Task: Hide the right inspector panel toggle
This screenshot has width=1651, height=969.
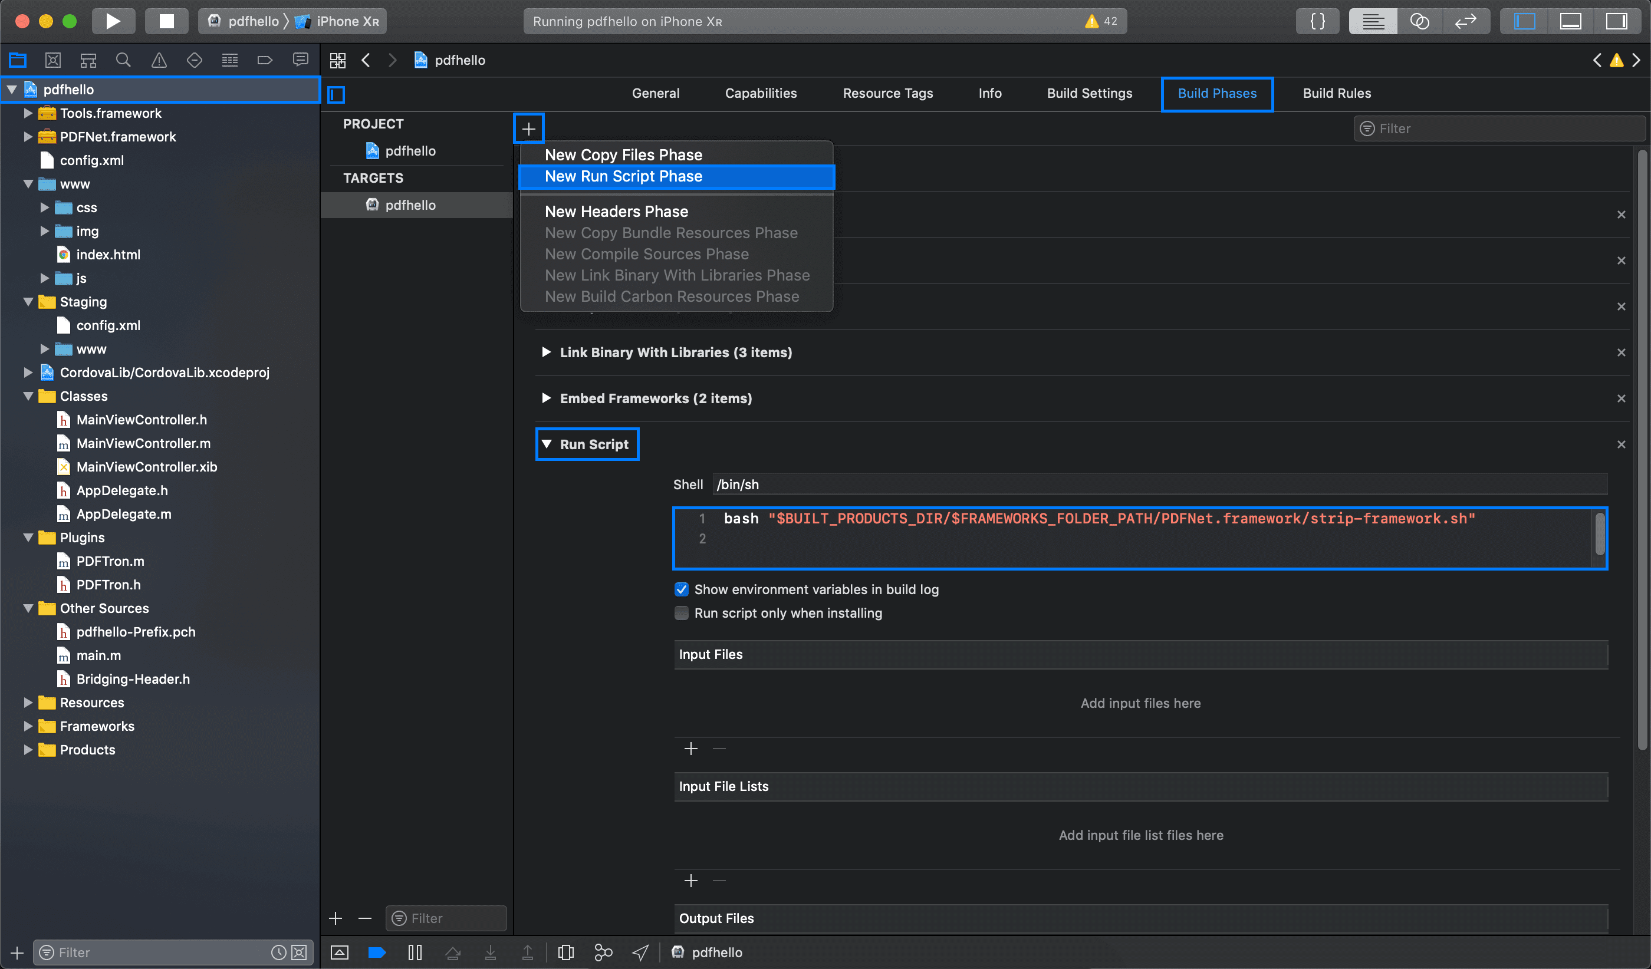Action: [1616, 21]
